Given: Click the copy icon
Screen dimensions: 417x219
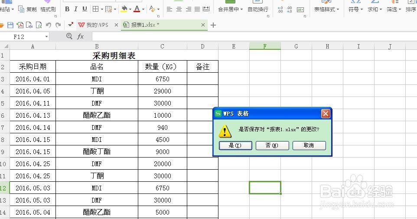Looking at the screenshot, I should point(21,9).
